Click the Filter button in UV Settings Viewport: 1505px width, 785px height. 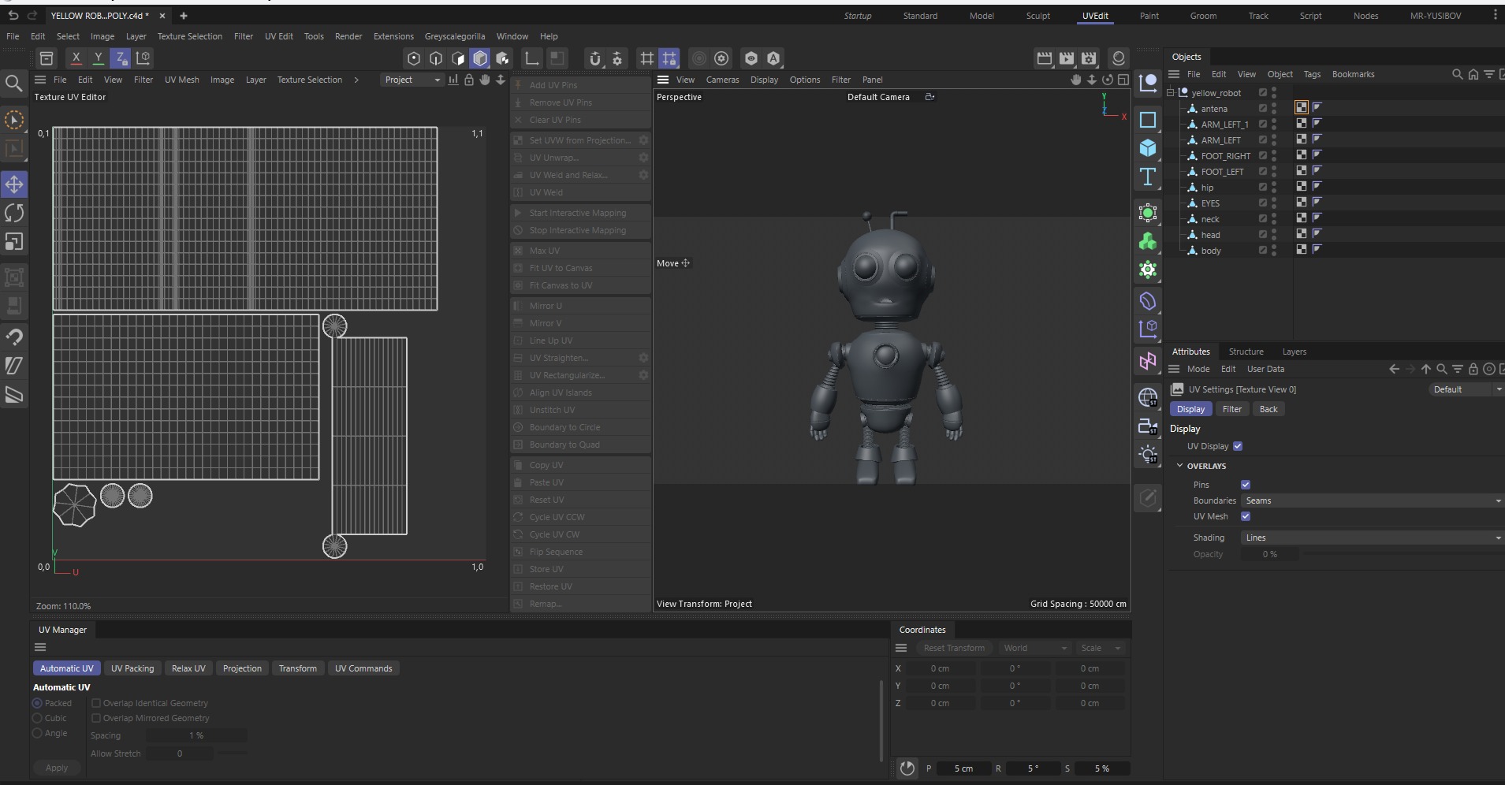click(x=1231, y=409)
